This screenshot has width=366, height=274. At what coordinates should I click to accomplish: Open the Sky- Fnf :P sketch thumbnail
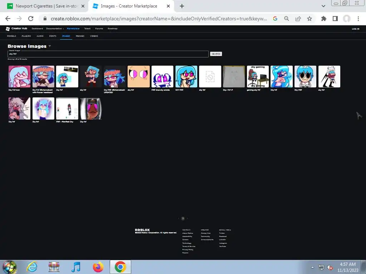(234, 76)
